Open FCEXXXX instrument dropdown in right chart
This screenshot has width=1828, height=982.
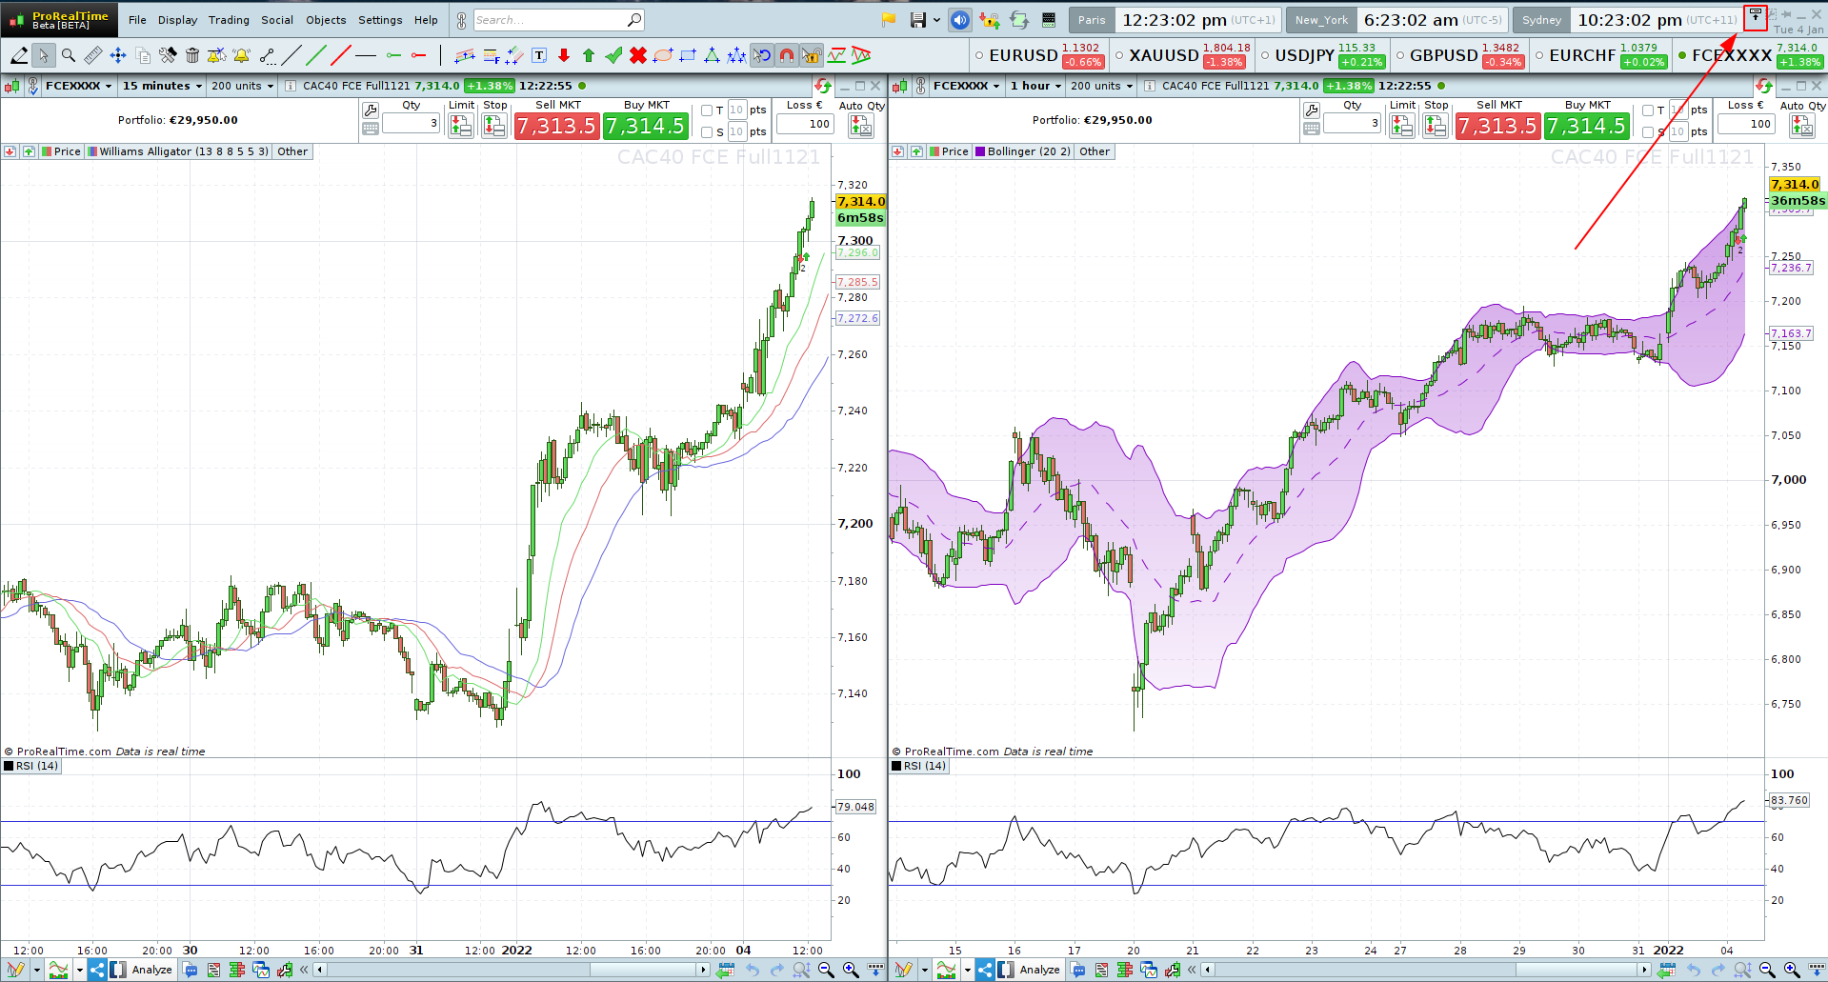point(966,86)
